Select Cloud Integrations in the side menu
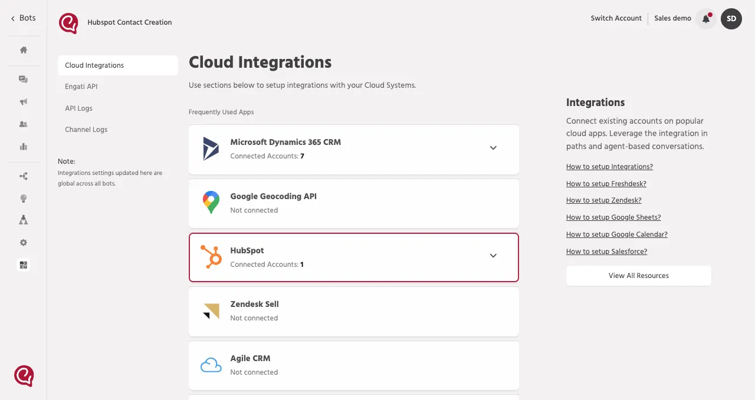This screenshot has height=400, width=755. 118,65
